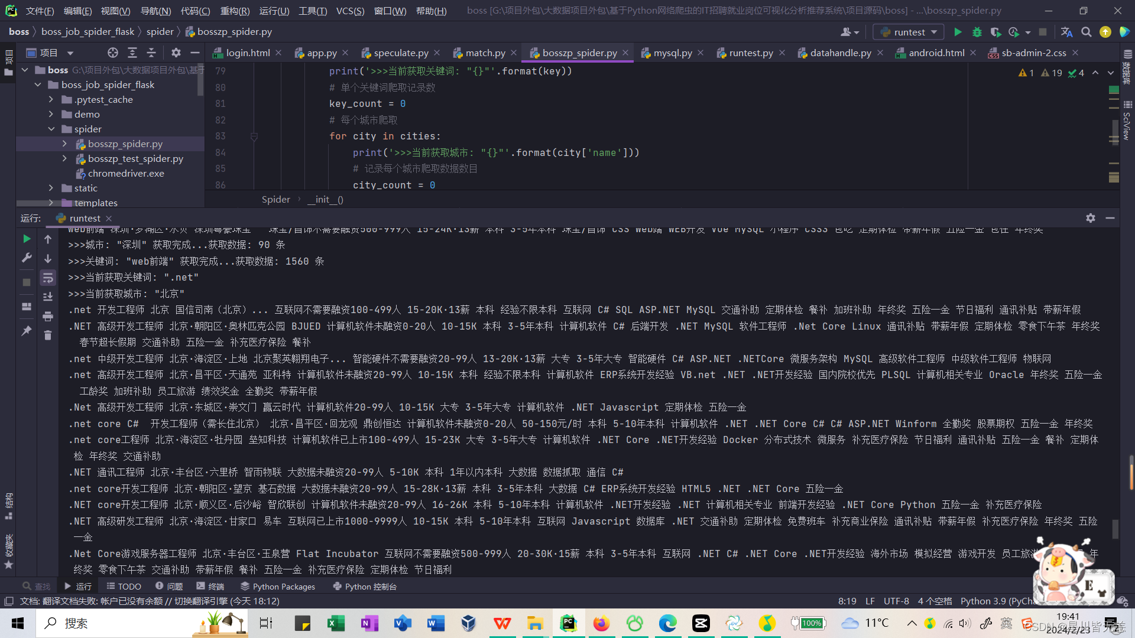
Task: Toggle pin tab in run panel
Action: coord(27,331)
